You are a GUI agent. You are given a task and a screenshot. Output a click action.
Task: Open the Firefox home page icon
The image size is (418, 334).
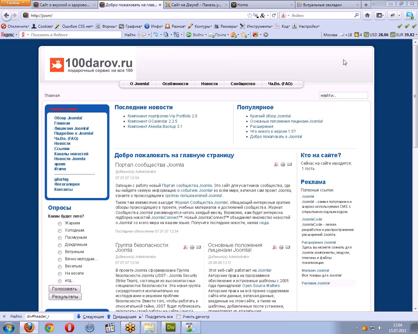coord(367,15)
